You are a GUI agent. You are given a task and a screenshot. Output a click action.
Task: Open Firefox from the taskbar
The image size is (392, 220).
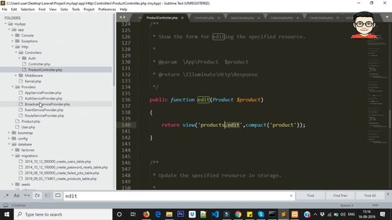[146, 215]
